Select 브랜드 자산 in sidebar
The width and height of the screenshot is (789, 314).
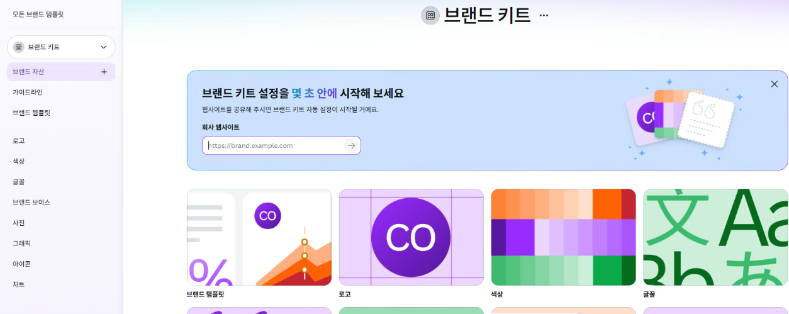pyautogui.click(x=61, y=72)
